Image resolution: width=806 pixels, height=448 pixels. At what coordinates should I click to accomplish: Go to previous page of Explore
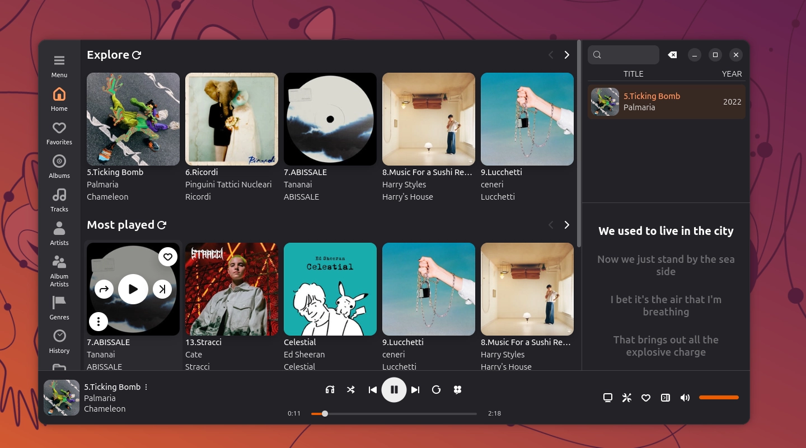[x=551, y=55]
